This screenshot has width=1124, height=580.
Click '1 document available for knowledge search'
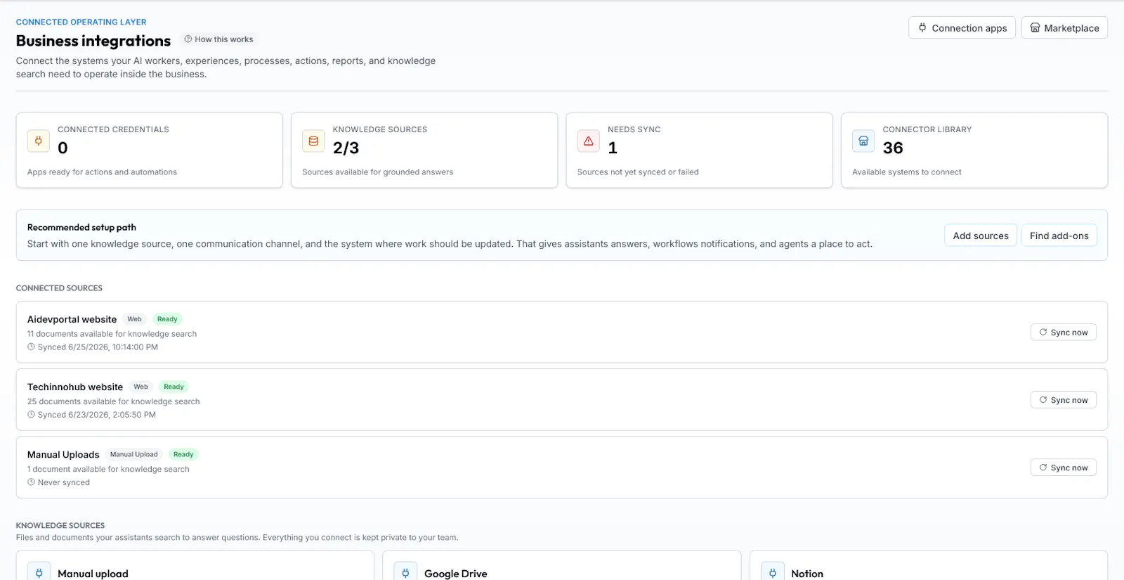(108, 469)
